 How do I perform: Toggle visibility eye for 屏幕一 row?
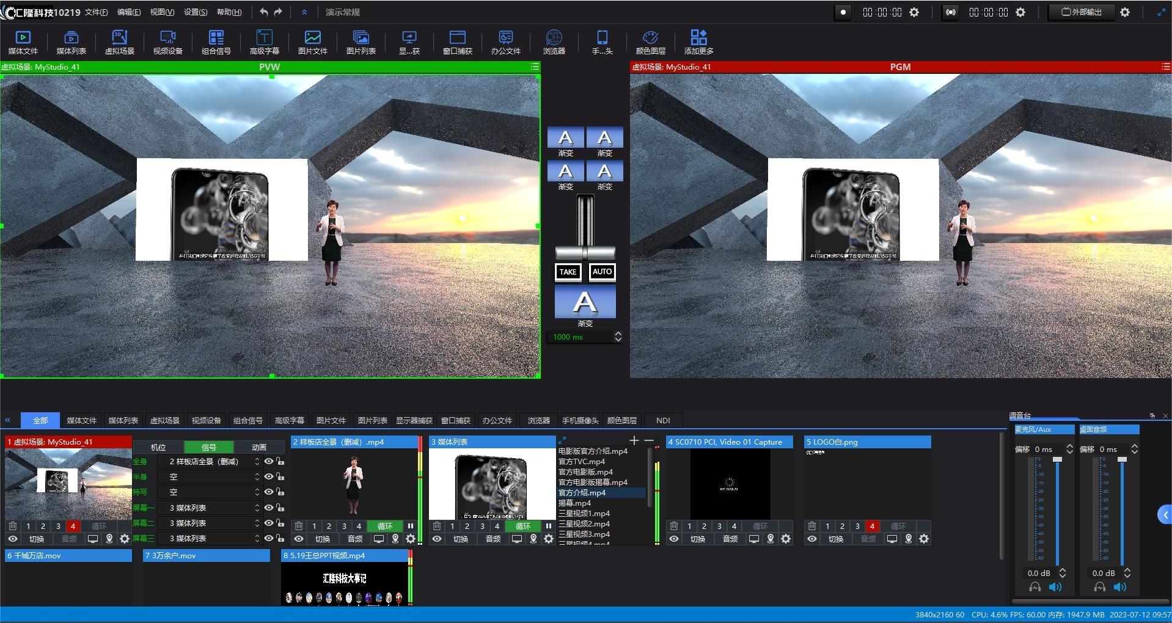[268, 508]
